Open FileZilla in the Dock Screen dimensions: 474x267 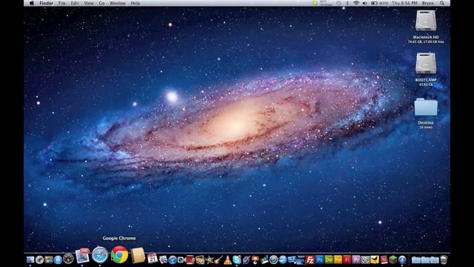point(310,260)
